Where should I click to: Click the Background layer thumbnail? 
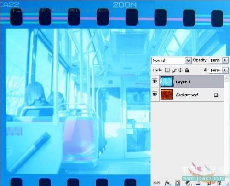[x=167, y=94]
